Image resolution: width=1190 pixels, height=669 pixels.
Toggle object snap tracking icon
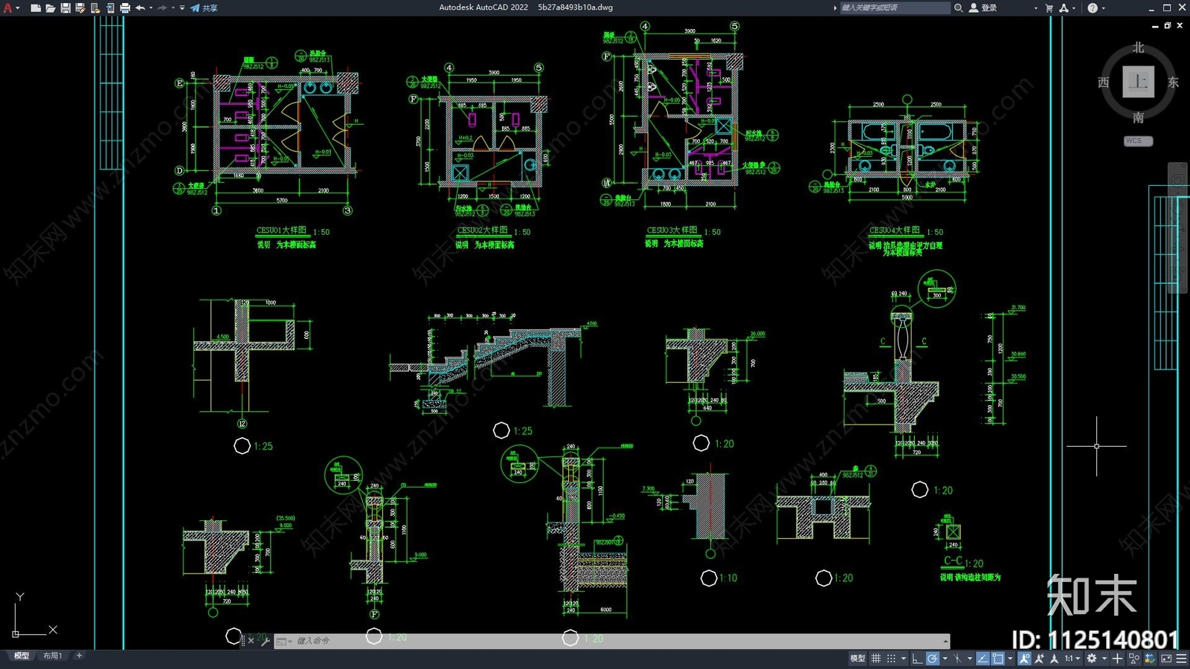click(x=982, y=659)
